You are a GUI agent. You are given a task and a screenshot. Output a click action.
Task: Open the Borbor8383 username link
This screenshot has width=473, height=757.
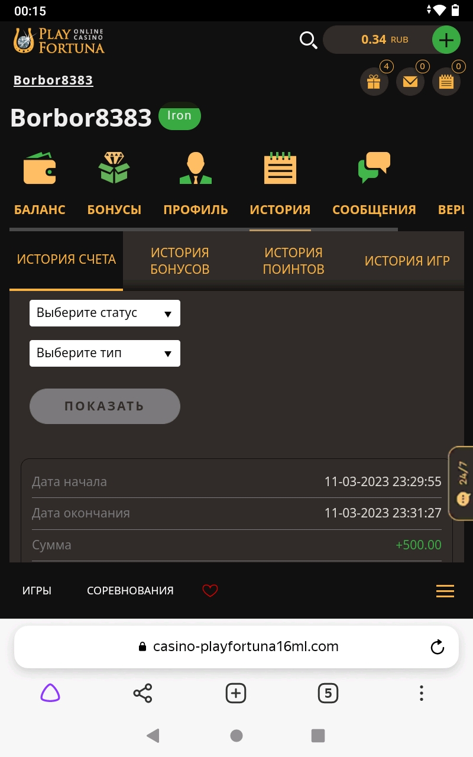click(x=53, y=80)
